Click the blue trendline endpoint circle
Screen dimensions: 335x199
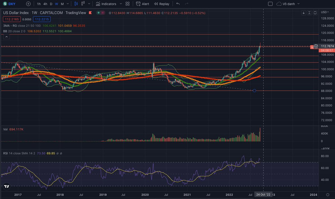(254, 90)
